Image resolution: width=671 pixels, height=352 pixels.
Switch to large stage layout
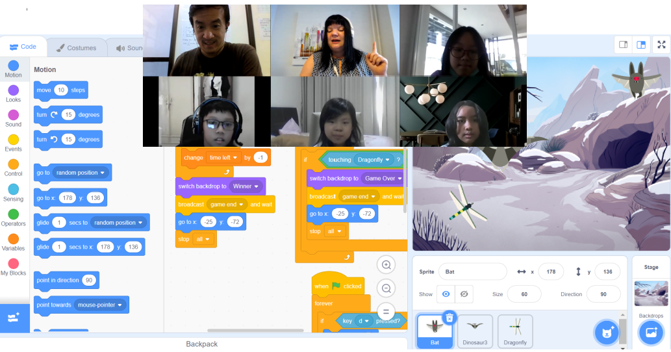pos(641,44)
